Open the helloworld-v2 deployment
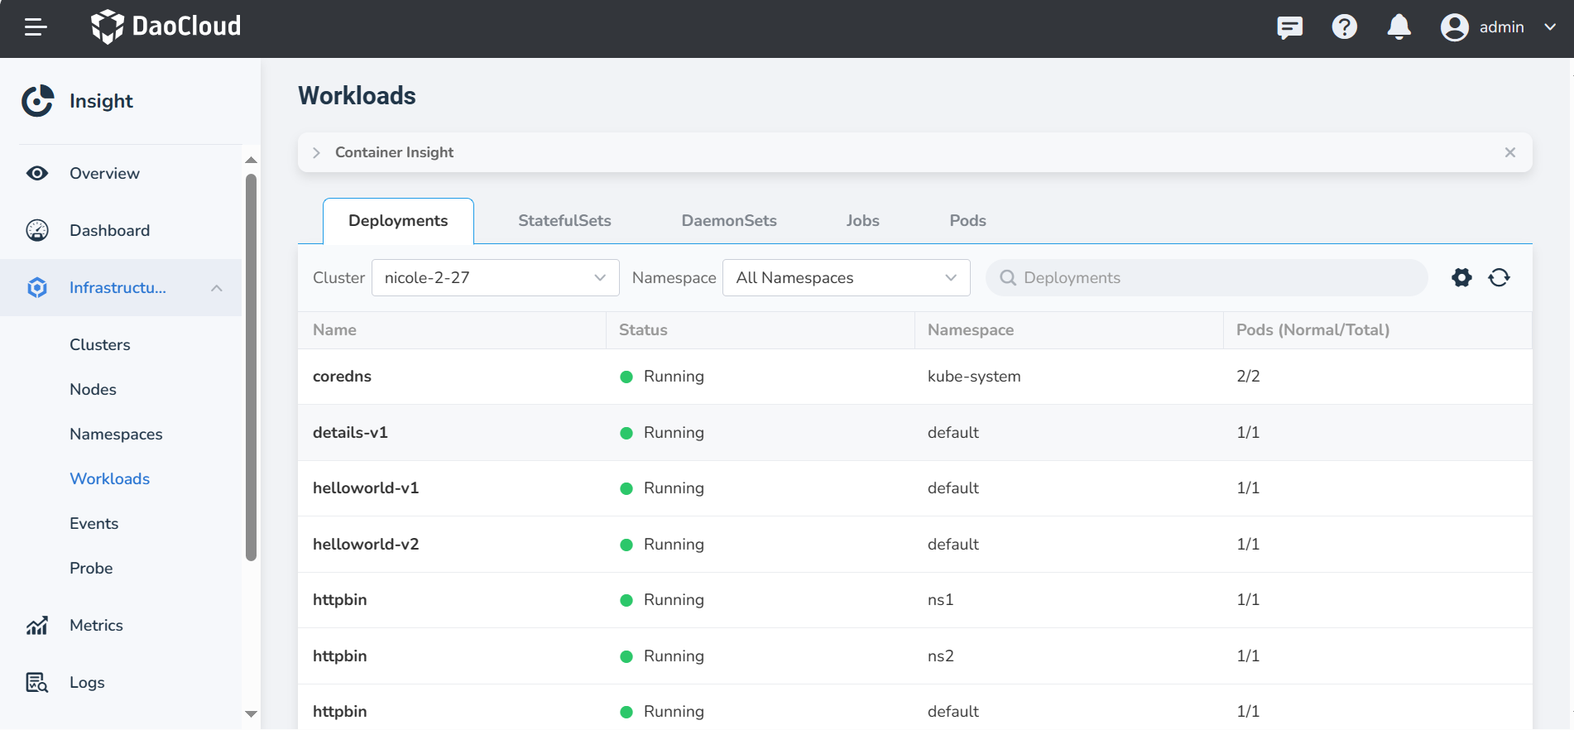 pyautogui.click(x=366, y=545)
